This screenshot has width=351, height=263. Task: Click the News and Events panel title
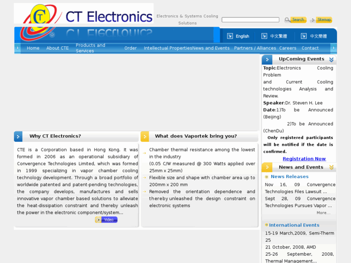point(301,167)
